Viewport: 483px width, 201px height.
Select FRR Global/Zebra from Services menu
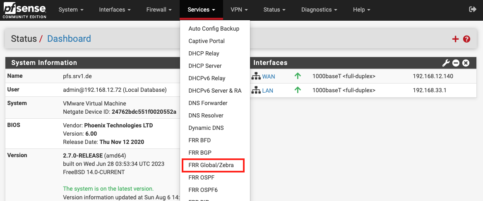coord(211,165)
